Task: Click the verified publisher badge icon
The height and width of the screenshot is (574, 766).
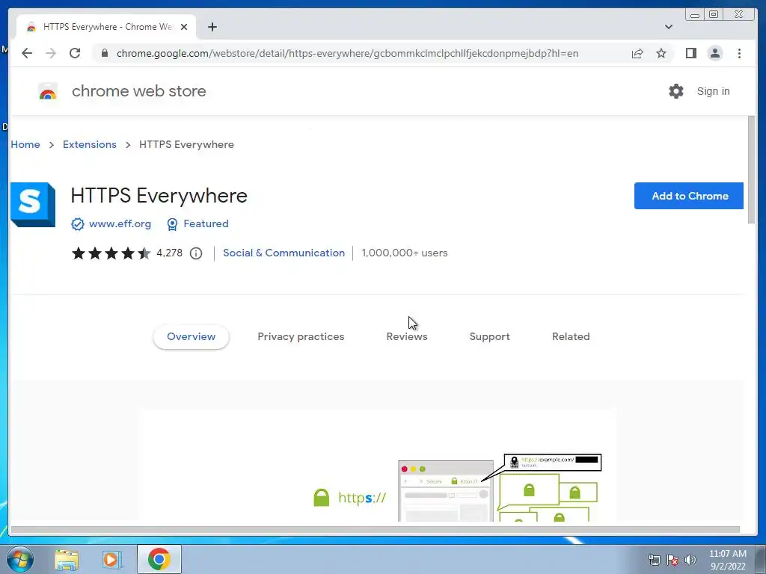Action: point(78,224)
